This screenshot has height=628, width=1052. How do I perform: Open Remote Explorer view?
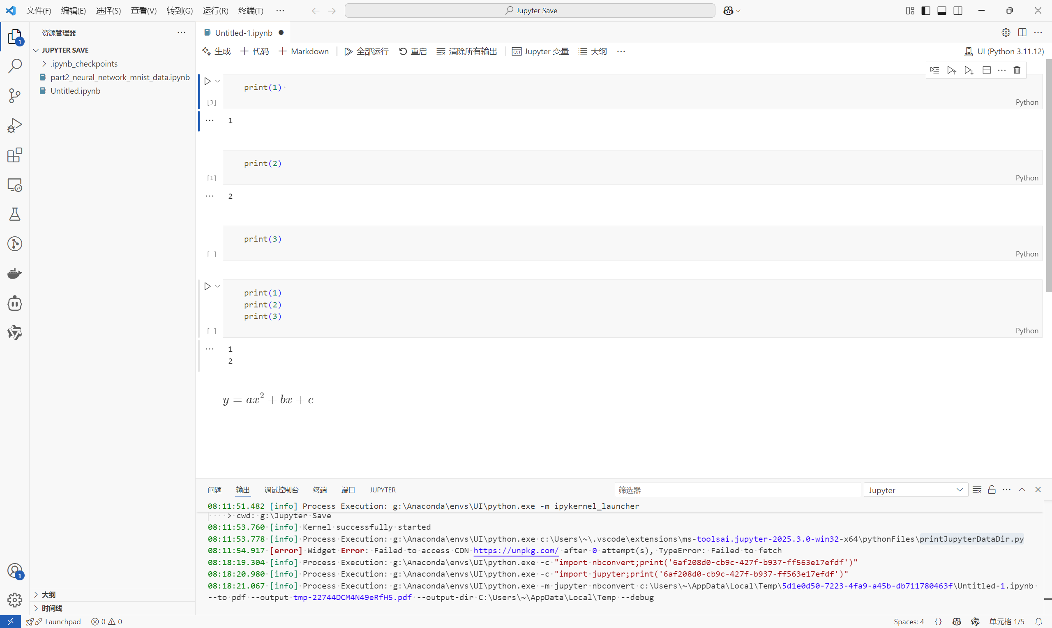15,185
